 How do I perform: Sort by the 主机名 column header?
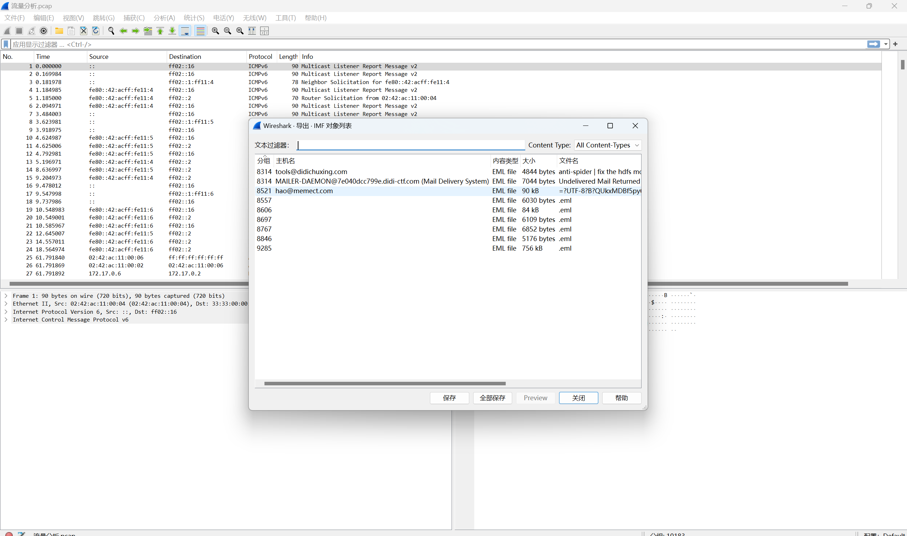(382, 161)
